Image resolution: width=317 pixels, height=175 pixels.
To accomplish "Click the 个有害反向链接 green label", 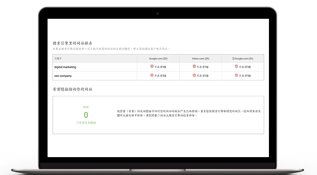I will click(86, 123).
